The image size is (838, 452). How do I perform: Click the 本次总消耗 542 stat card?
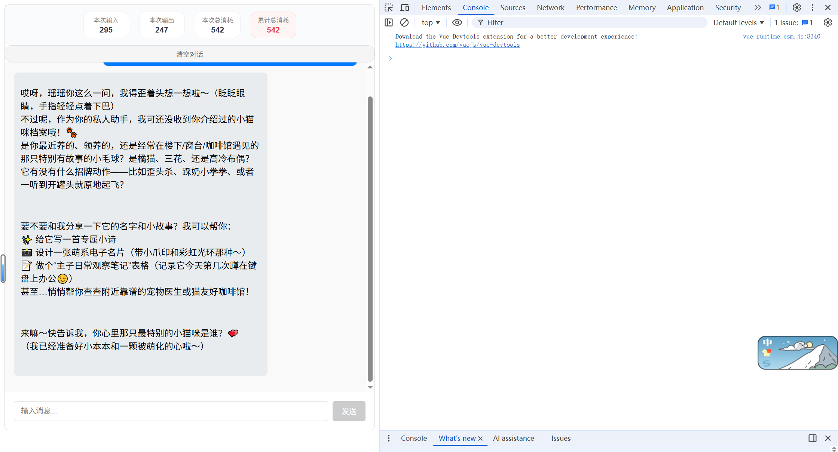tap(217, 25)
